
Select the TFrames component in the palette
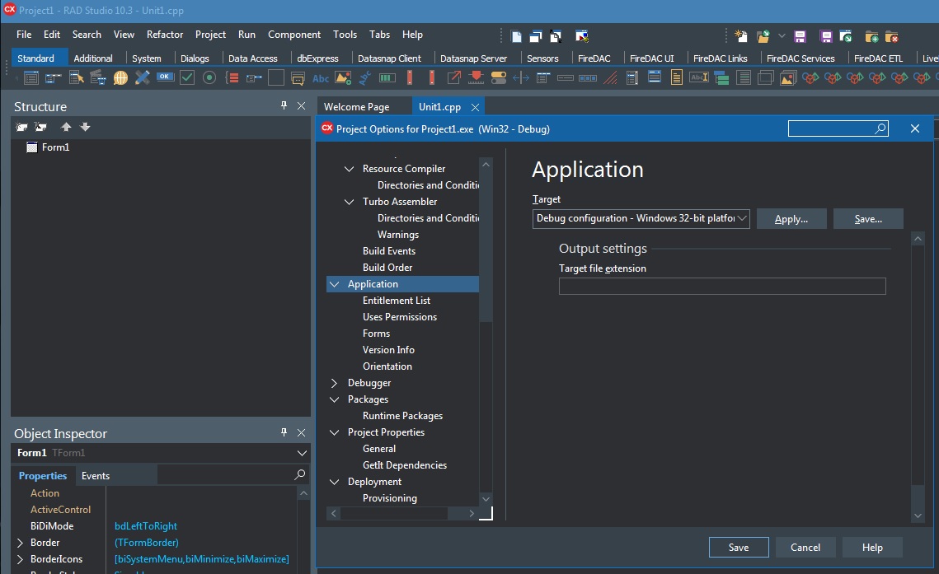click(31, 77)
